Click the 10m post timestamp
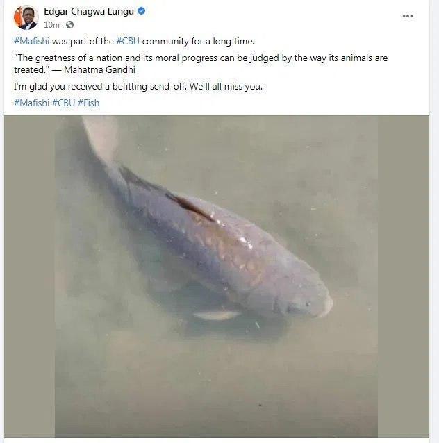 [51, 25]
